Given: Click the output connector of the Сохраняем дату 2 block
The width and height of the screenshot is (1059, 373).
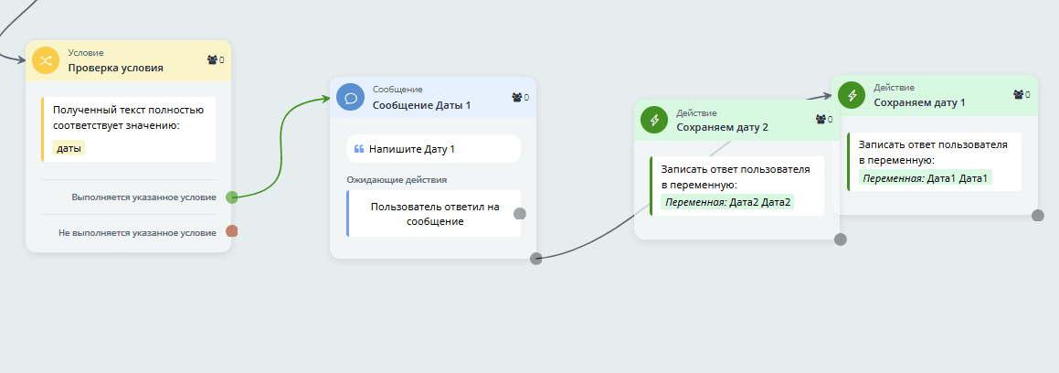Looking at the screenshot, I should [x=841, y=240].
